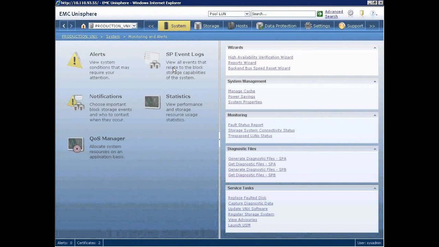Image resolution: width=439 pixels, height=247 pixels.
Task: Collapse the Wizards section
Action: click(375, 48)
